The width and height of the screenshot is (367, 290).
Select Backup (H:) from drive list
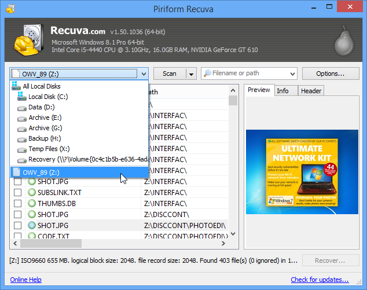tap(79, 138)
